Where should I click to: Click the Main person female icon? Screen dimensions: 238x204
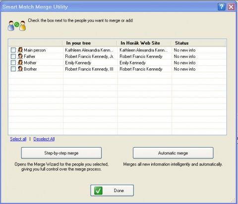(20, 50)
